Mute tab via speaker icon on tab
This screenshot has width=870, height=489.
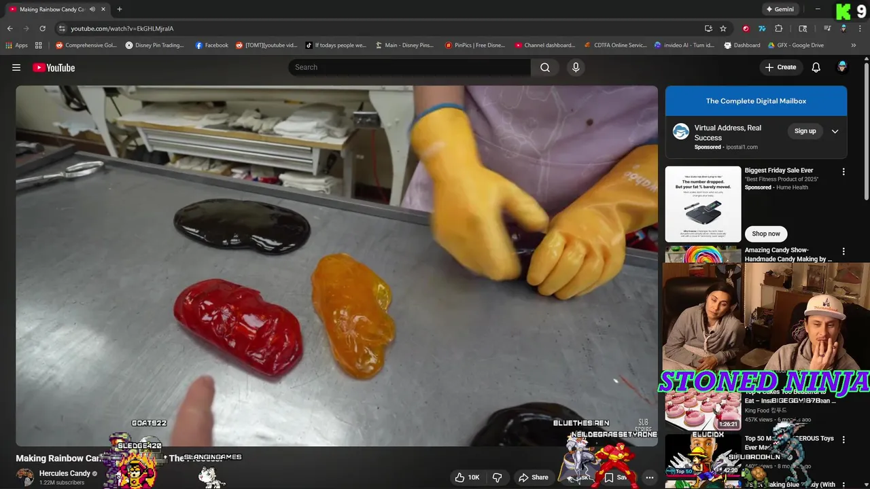pyautogui.click(x=92, y=10)
